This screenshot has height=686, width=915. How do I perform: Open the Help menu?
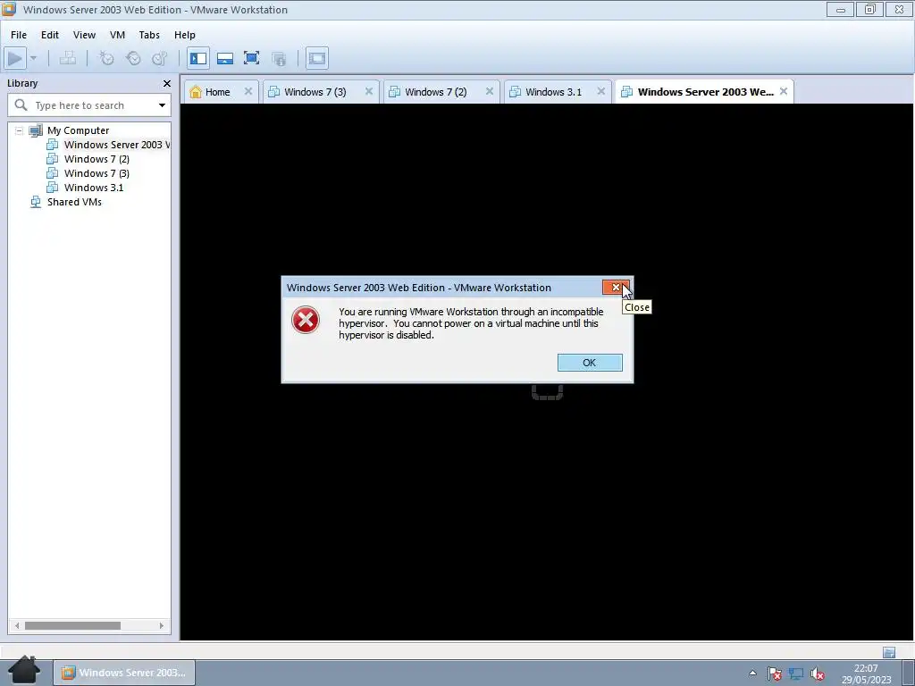184,35
